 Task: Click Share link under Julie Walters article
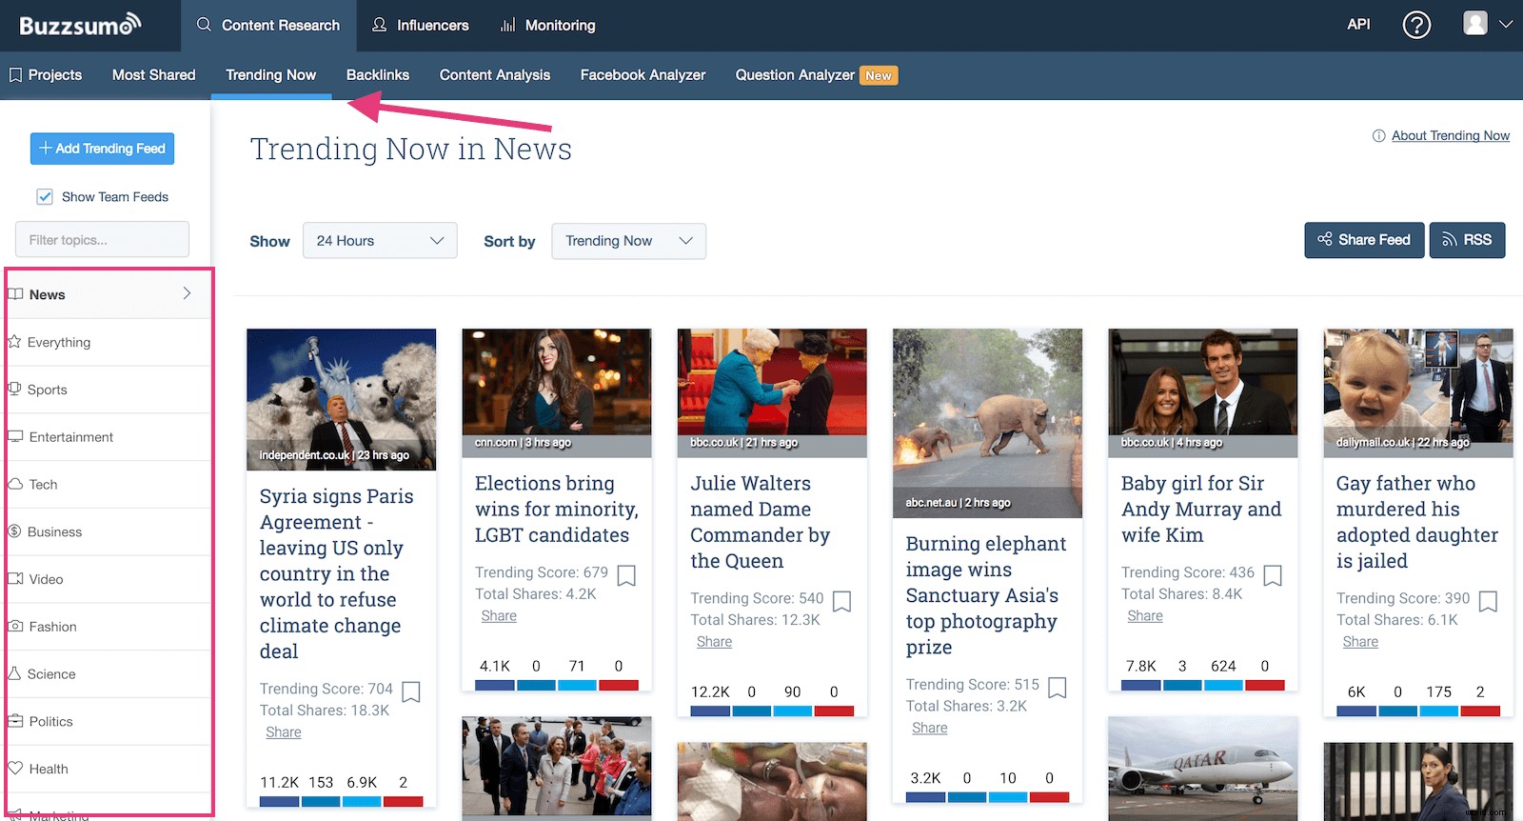(714, 642)
